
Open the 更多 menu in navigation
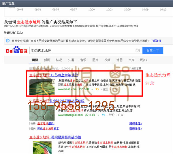click(143, 60)
